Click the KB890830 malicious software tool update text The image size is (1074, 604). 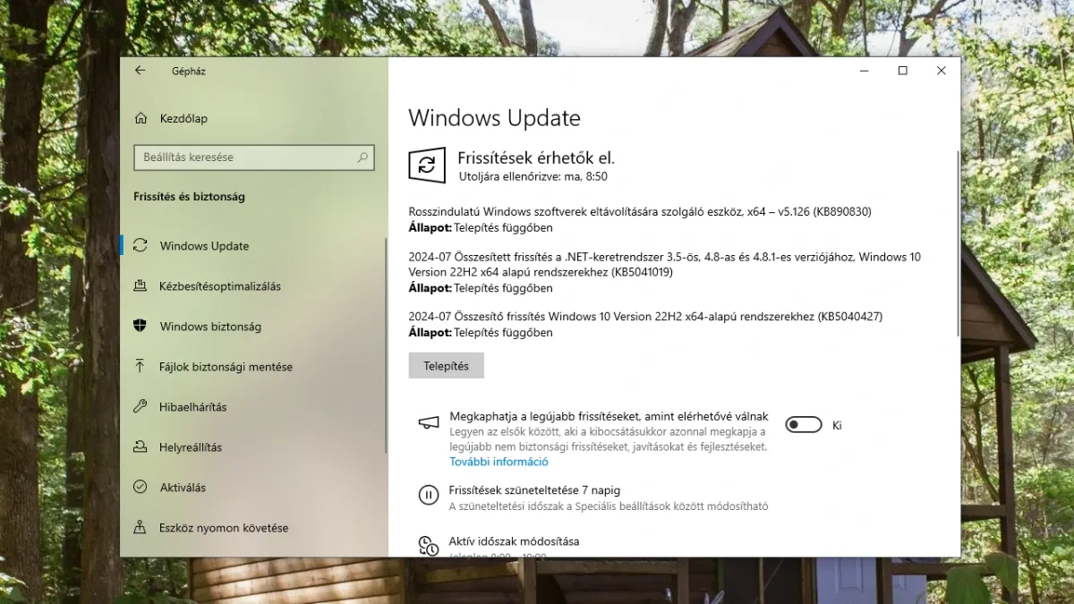pos(640,211)
